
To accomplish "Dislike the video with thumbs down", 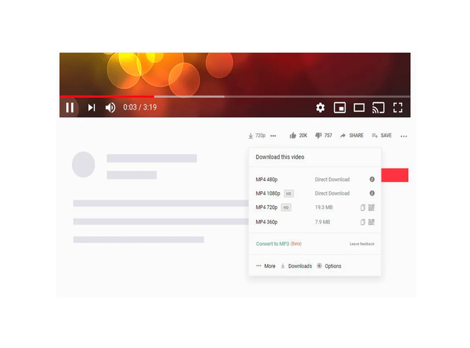I will pos(324,136).
